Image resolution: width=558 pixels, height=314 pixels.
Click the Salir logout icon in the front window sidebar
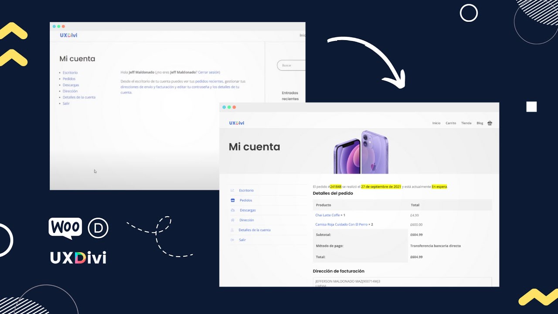coord(232,240)
